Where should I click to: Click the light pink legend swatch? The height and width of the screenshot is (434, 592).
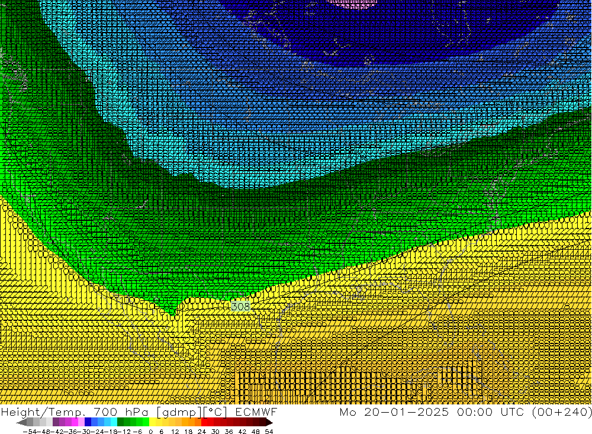[x=81, y=422]
